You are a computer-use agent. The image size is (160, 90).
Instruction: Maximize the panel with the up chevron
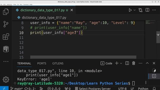[x=147, y=63]
